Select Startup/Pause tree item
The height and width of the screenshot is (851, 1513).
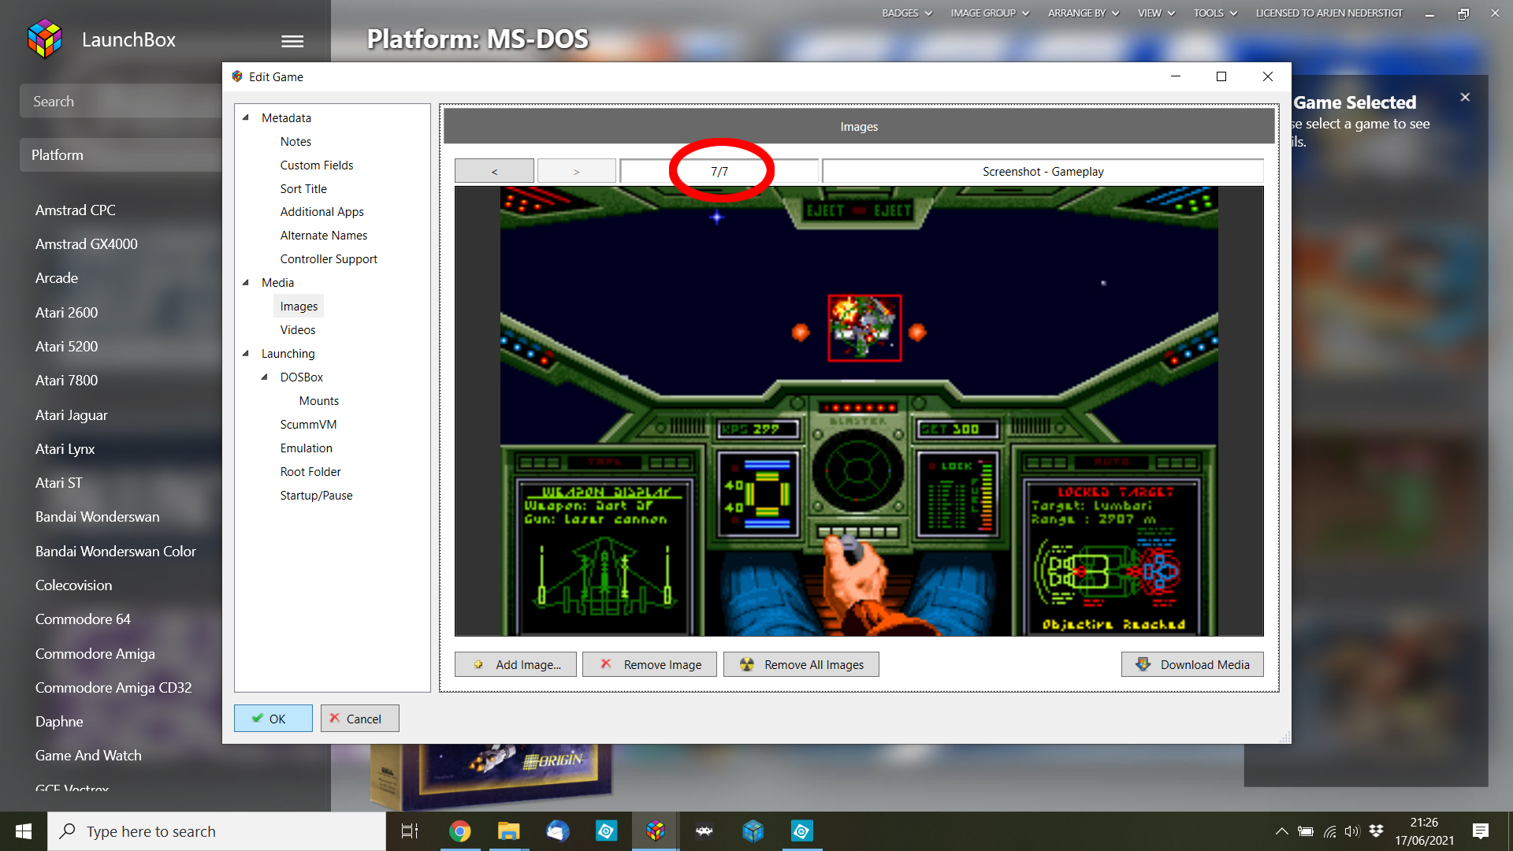tap(316, 495)
